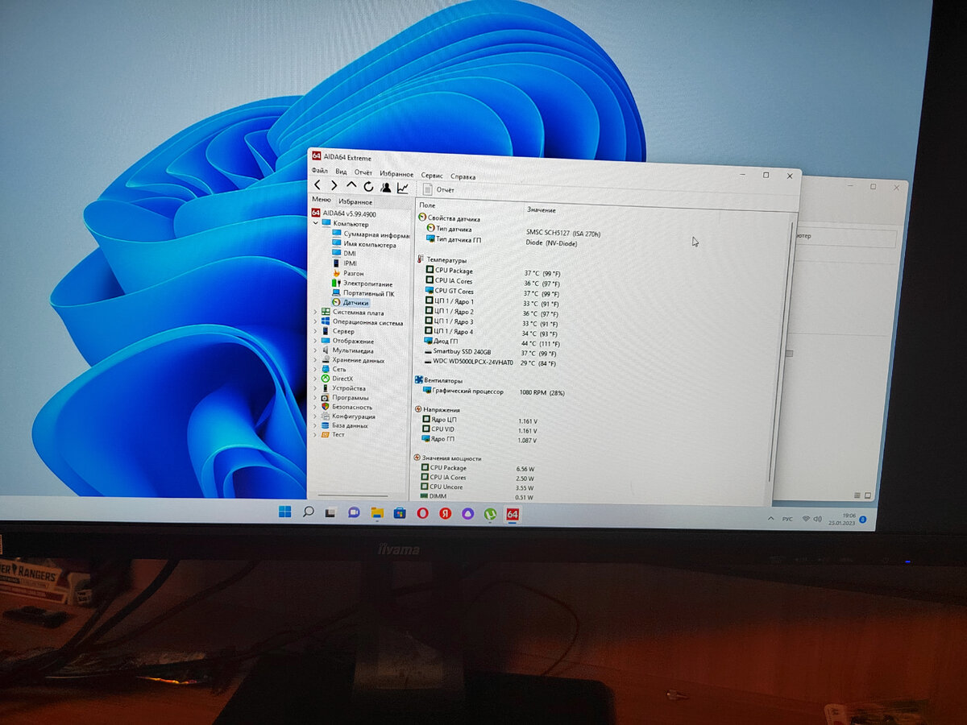
Task: Click the Отчёт report toolbar button
Action: [439, 189]
